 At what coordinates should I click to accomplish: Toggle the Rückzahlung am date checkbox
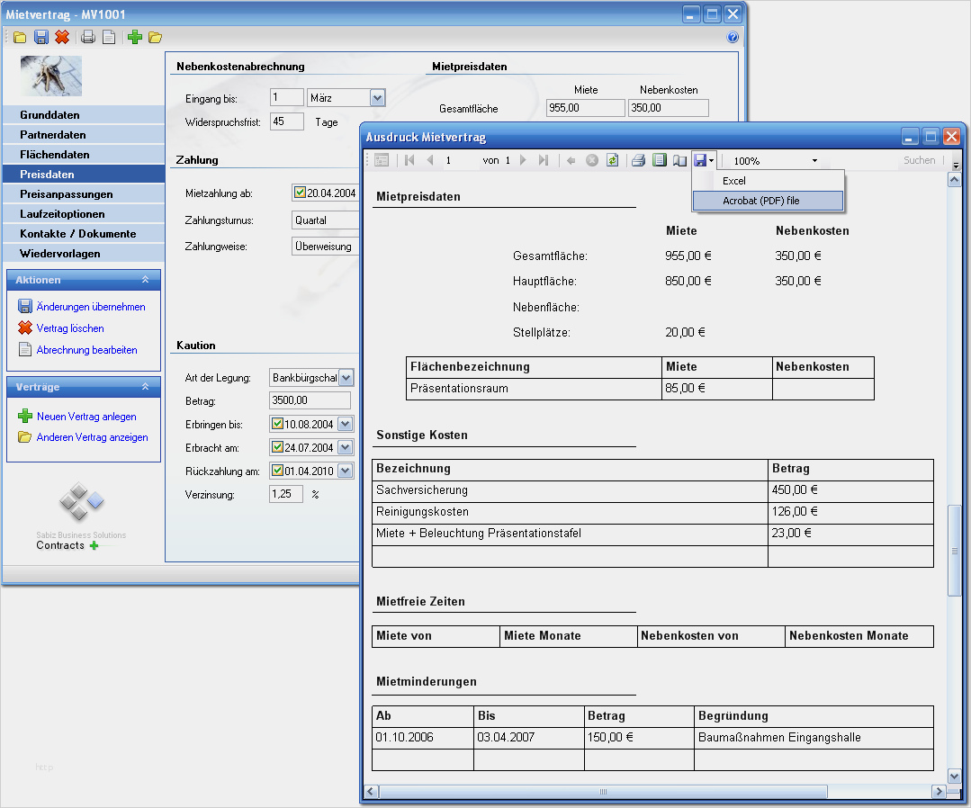pyautogui.click(x=277, y=471)
